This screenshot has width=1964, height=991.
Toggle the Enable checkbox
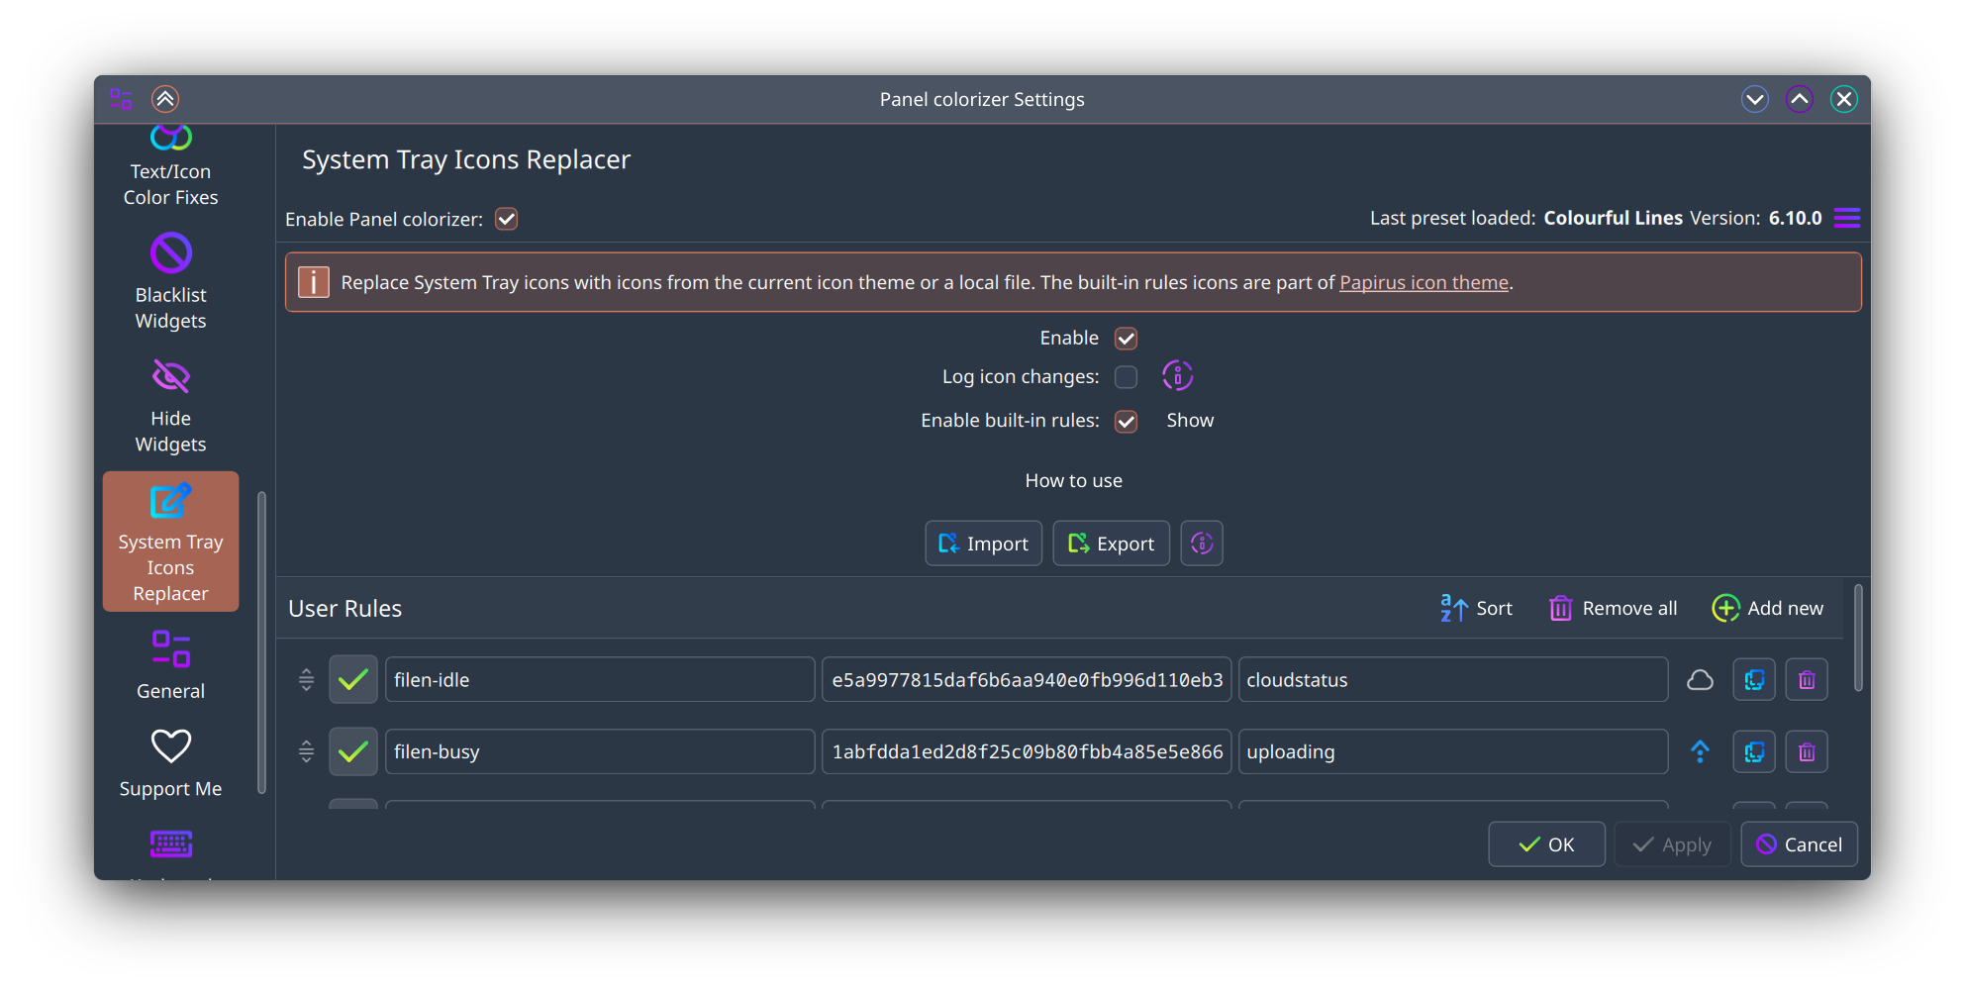(x=1127, y=339)
